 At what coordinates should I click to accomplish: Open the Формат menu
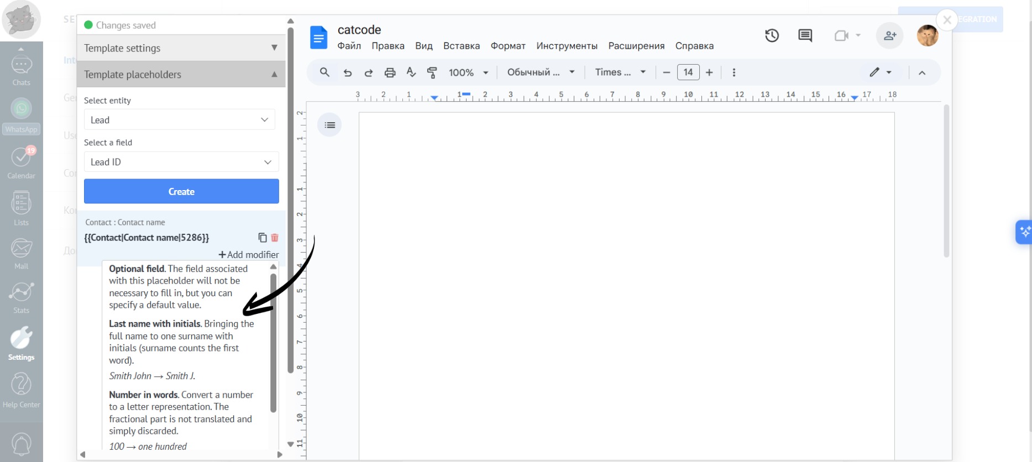(507, 46)
